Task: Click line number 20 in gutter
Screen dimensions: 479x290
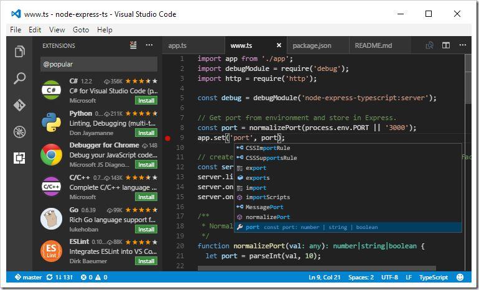Action: [x=180, y=246]
